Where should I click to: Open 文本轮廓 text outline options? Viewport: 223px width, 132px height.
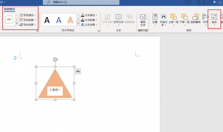pos(89,20)
